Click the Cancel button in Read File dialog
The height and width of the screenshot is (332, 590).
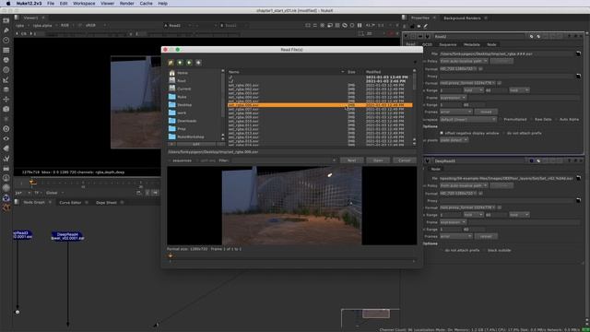tap(405, 160)
